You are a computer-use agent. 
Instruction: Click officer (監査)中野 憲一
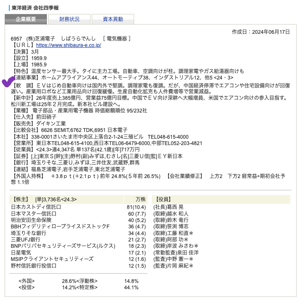tap(173, 259)
